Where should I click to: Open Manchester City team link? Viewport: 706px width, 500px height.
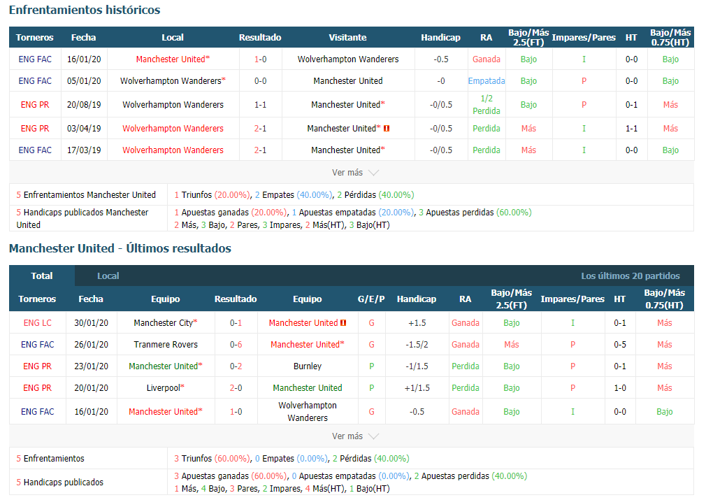pos(164,322)
